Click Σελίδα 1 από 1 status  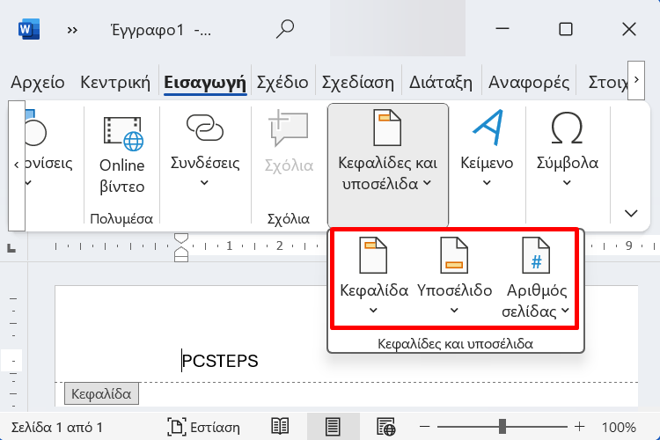57,428
